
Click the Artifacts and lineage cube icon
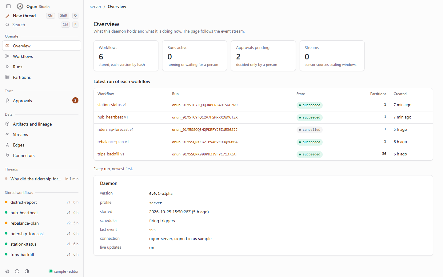(x=7, y=124)
